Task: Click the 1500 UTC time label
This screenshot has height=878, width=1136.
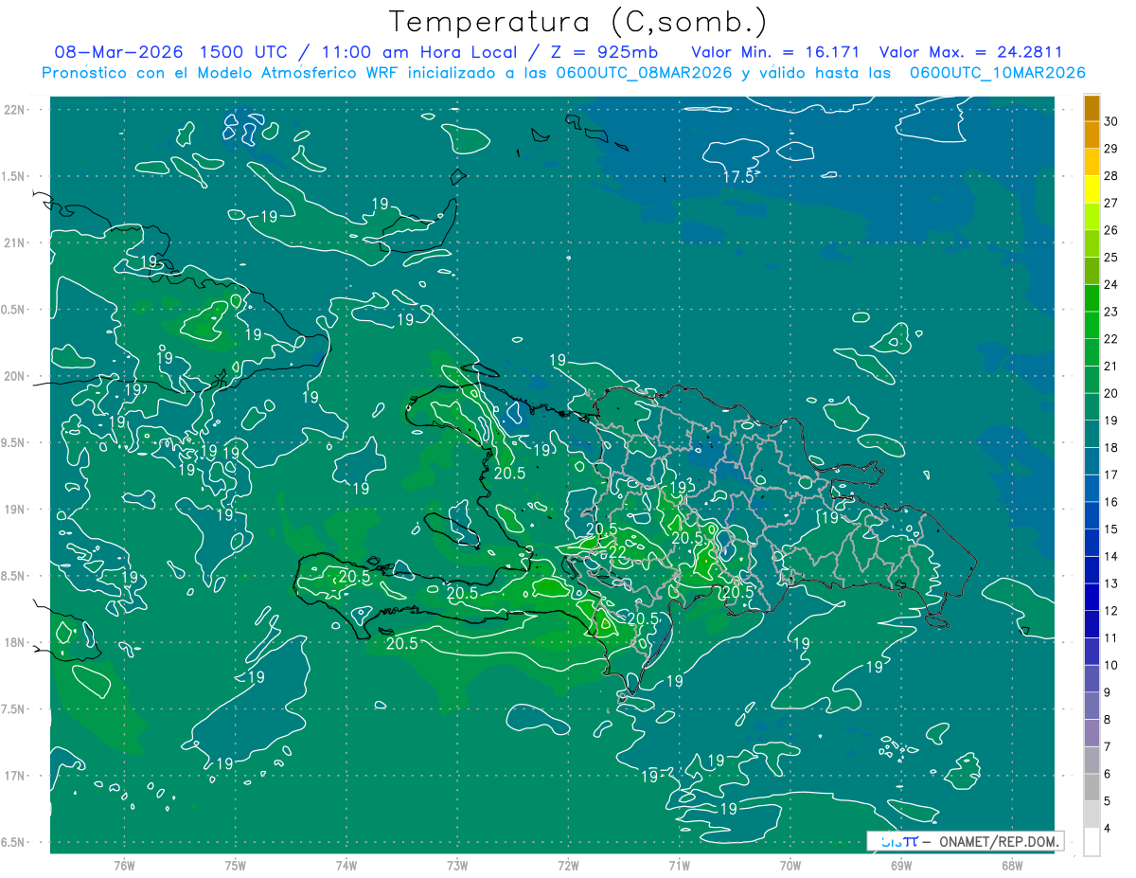Action: (241, 52)
